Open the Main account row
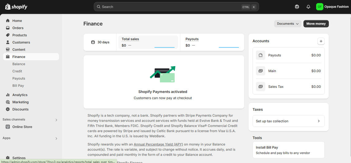 point(288,71)
